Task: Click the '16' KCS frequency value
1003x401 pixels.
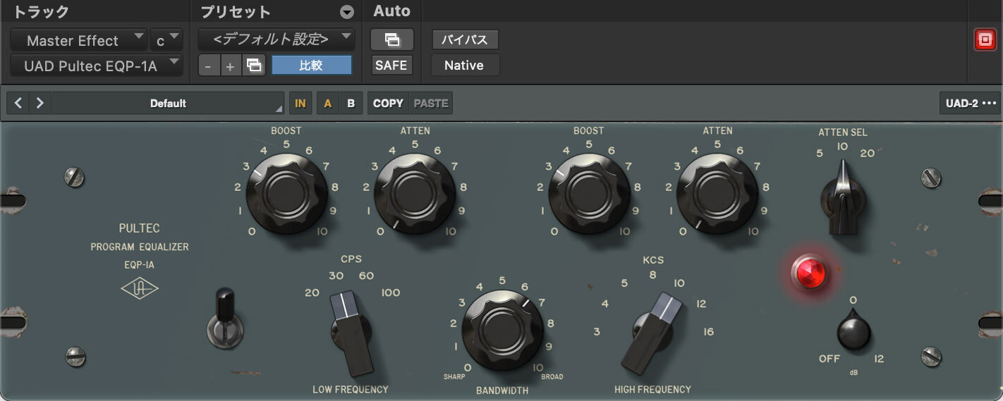Action: tap(709, 331)
